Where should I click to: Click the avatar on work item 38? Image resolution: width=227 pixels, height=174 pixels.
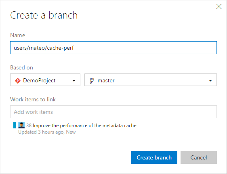[21, 125]
